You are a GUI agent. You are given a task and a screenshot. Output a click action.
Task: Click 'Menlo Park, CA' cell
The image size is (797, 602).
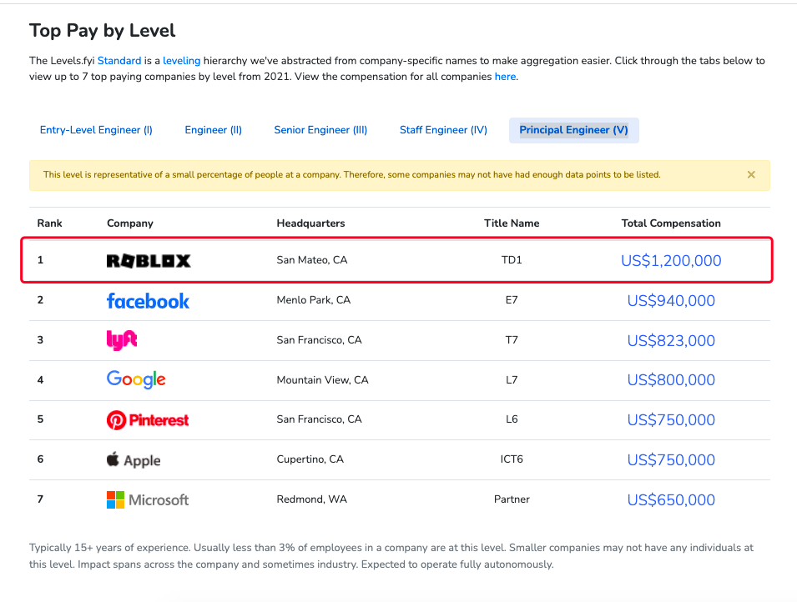314,299
